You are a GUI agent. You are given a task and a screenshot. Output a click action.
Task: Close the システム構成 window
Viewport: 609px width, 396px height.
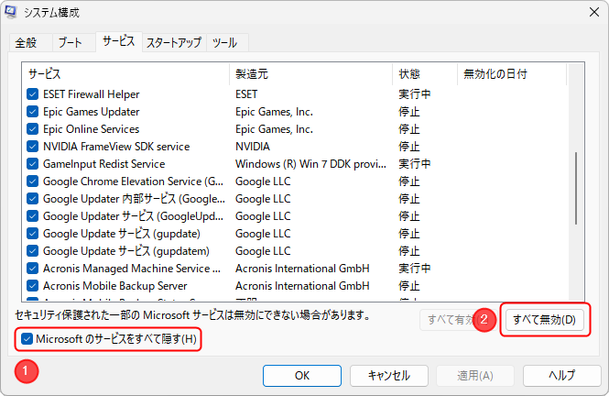(x=593, y=12)
